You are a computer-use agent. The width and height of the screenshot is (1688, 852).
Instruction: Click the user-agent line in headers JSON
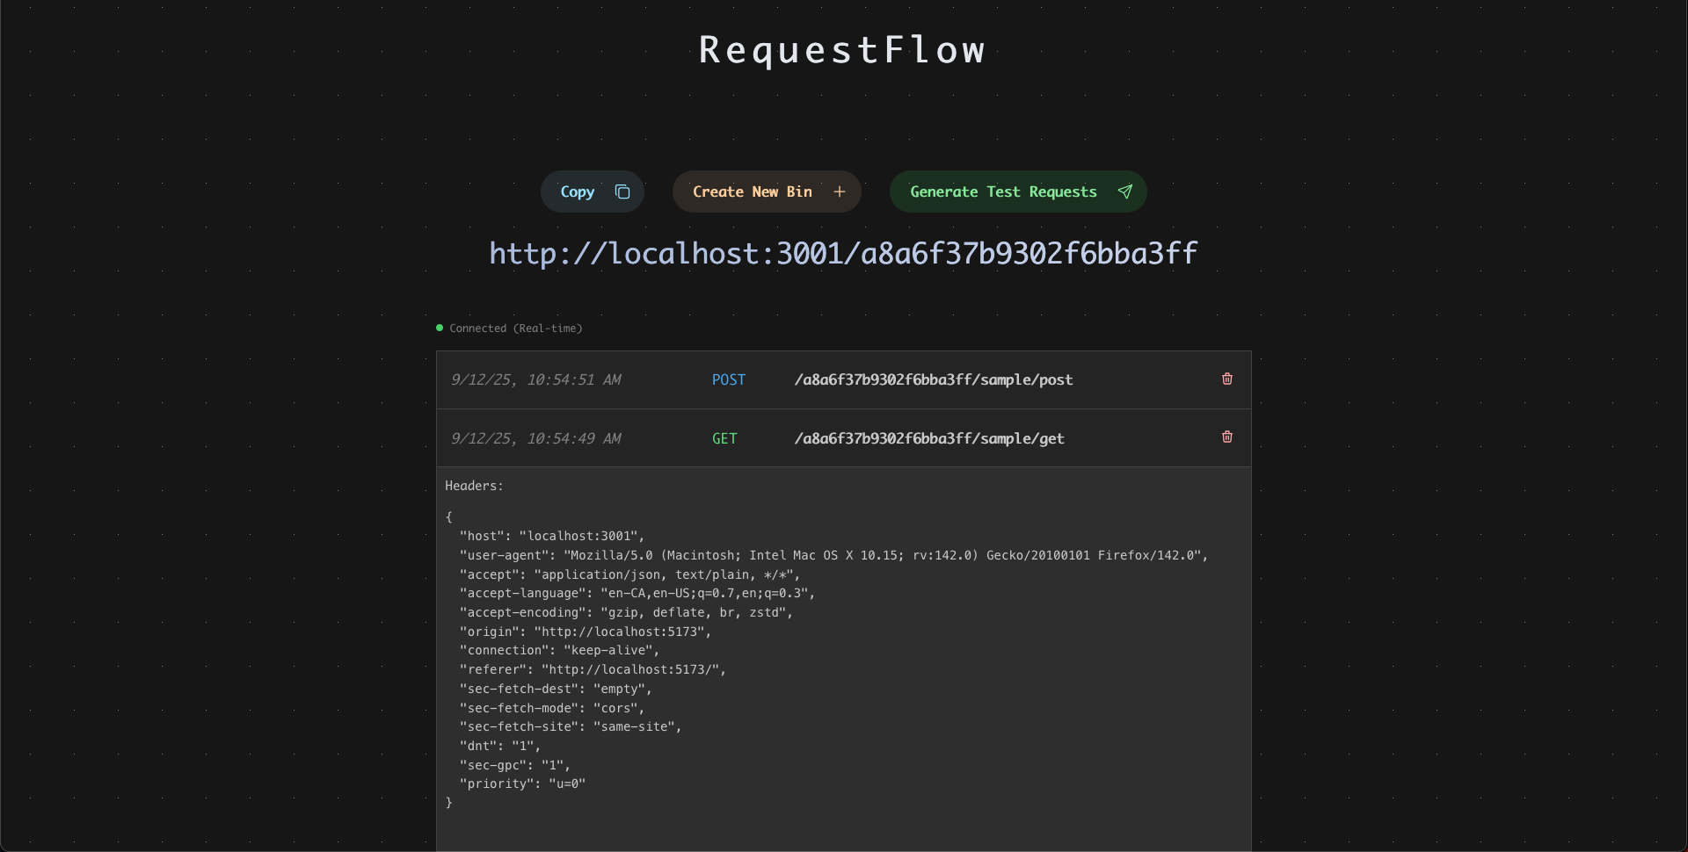pos(833,555)
